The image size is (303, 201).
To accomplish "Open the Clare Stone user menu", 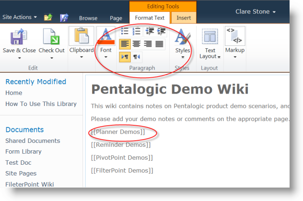I will click(255, 11).
